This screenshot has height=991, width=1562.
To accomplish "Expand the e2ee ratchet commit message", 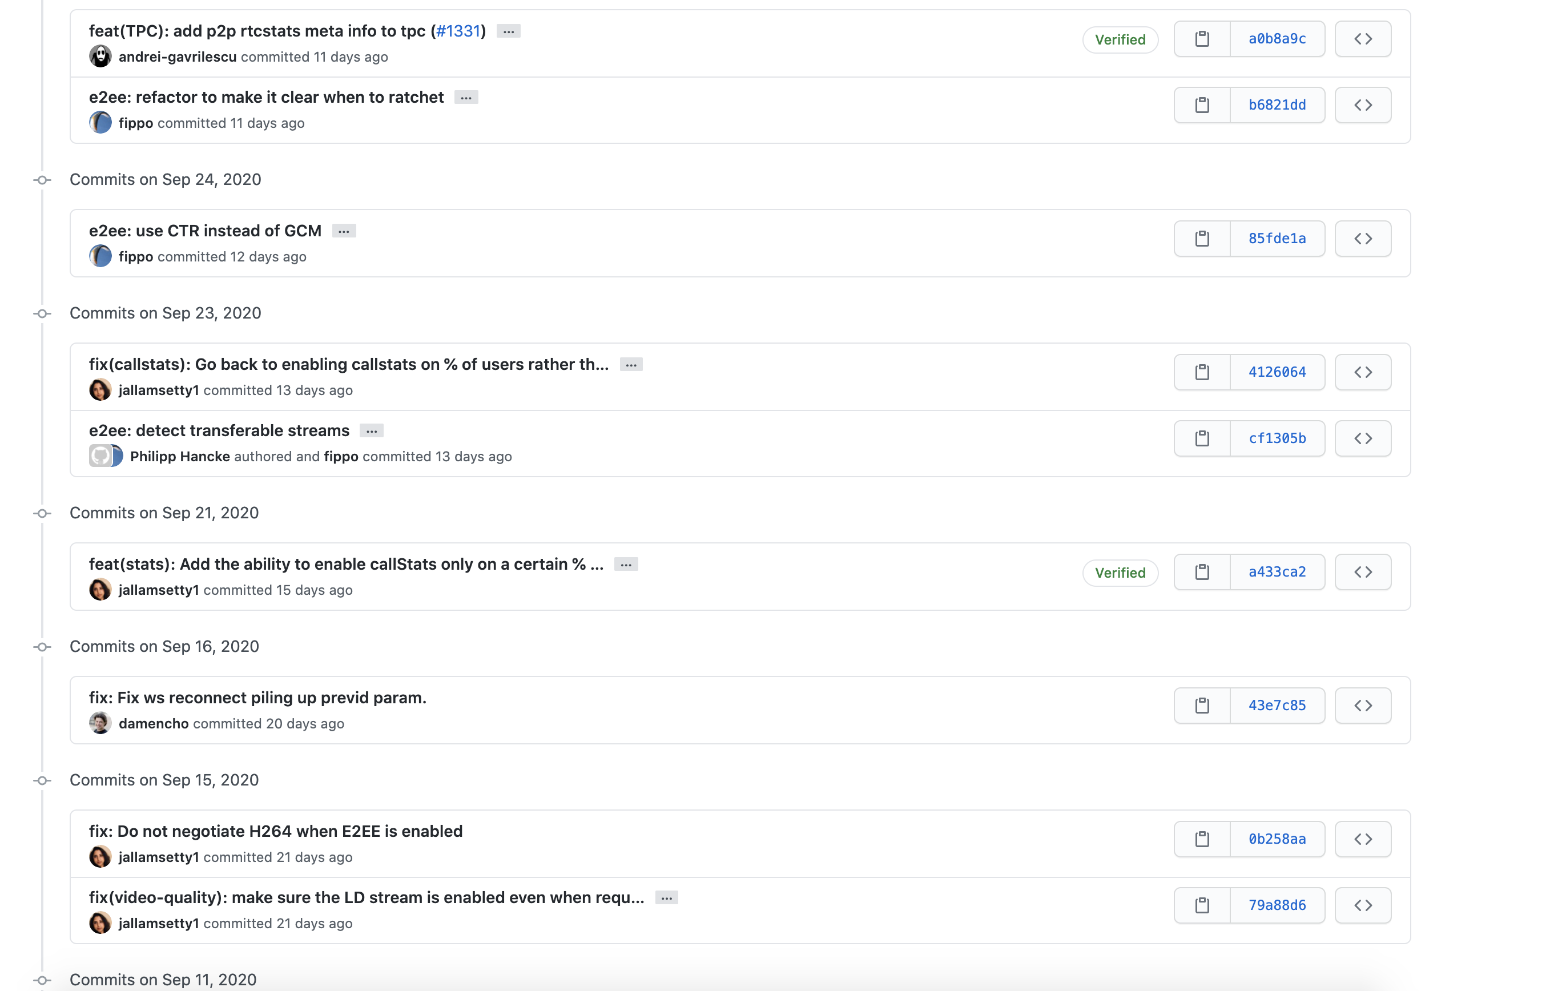I will (466, 96).
